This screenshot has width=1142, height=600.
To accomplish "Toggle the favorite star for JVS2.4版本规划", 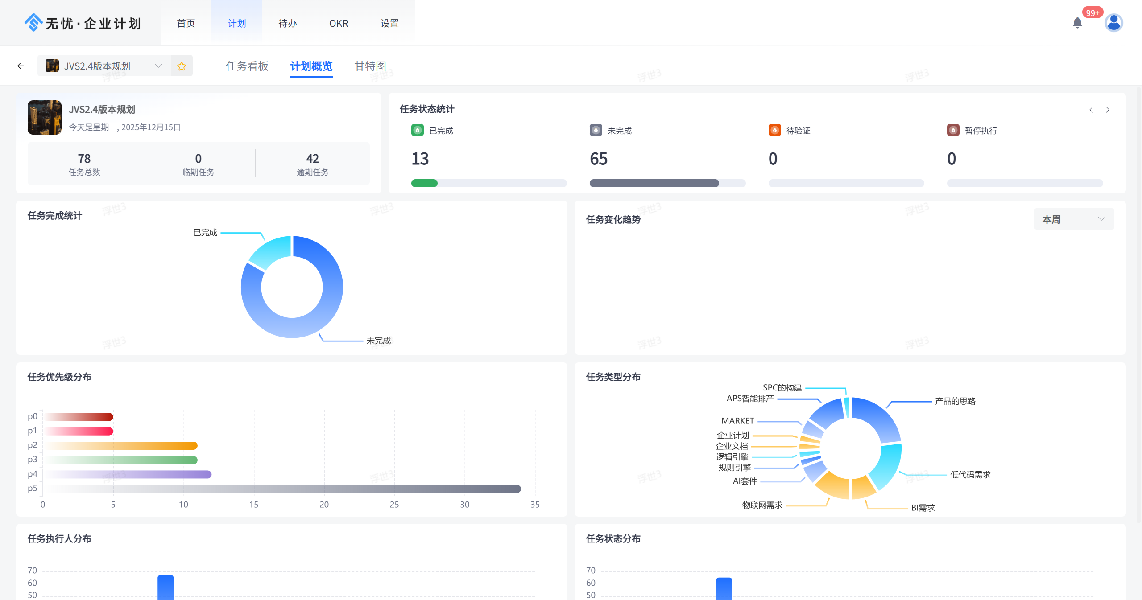I will (182, 66).
